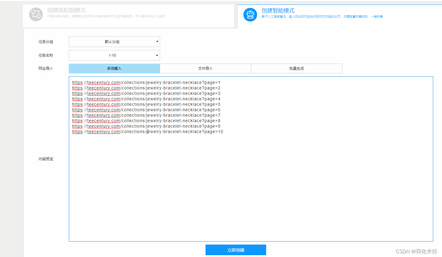Click the URL line ending page=6

(146, 110)
